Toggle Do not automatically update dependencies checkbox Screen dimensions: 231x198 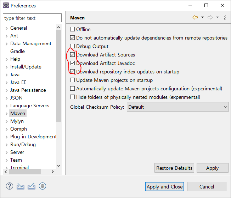(x=72, y=38)
